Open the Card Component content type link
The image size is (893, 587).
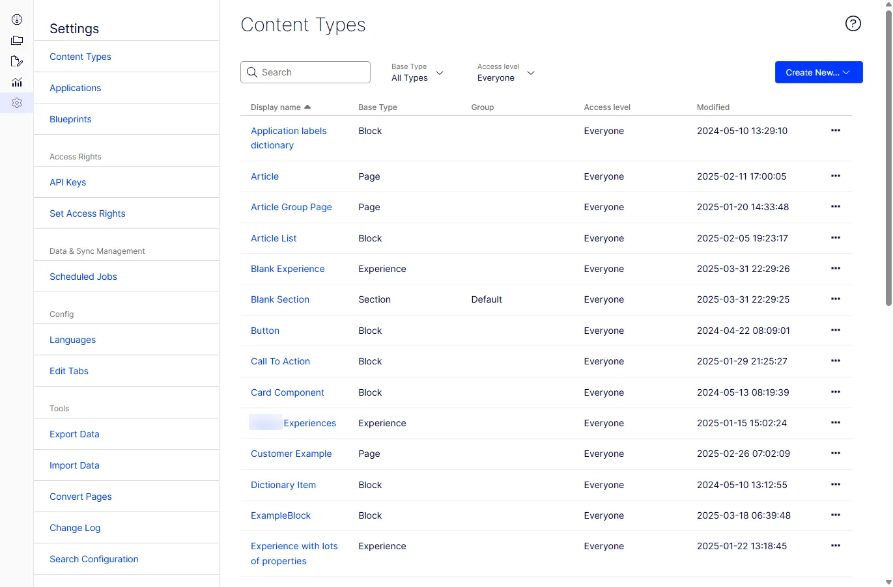point(287,392)
